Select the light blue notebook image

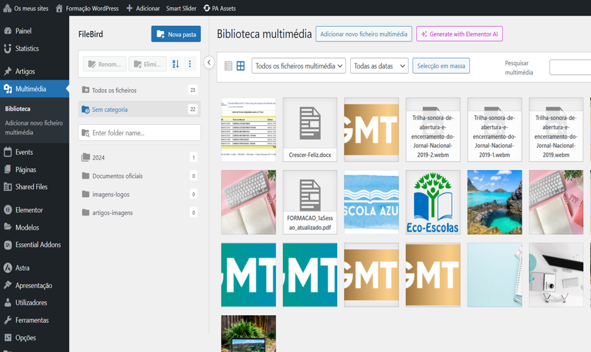(x=495, y=275)
